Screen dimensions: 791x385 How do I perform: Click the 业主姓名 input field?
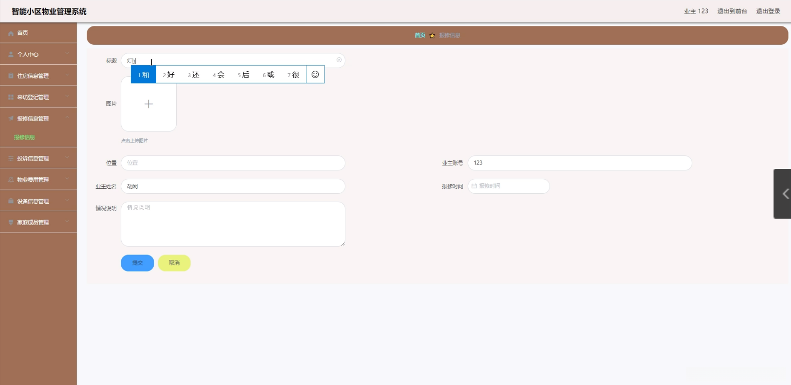[x=233, y=186]
